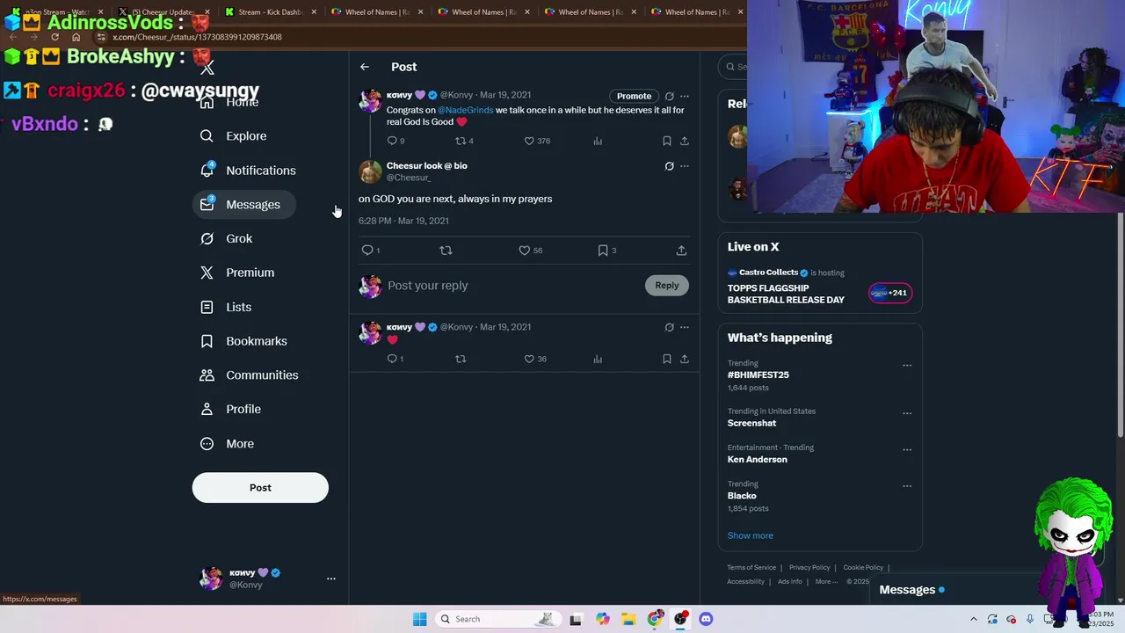The image size is (1125, 633).
Task: Open Discord from the taskbar
Action: (x=706, y=619)
